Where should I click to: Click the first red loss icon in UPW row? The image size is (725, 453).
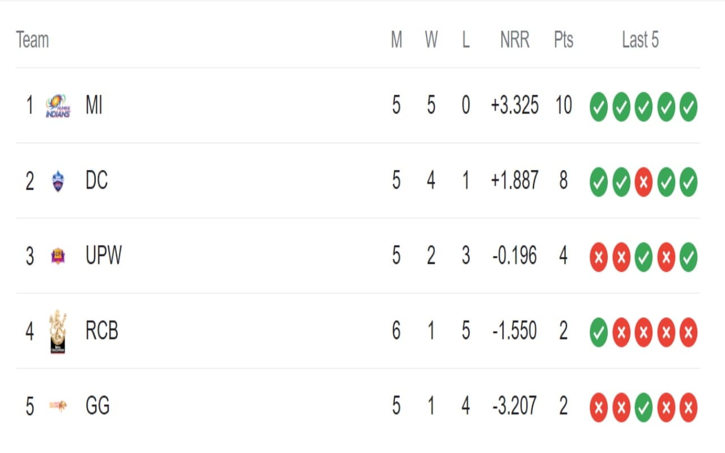pos(599,257)
